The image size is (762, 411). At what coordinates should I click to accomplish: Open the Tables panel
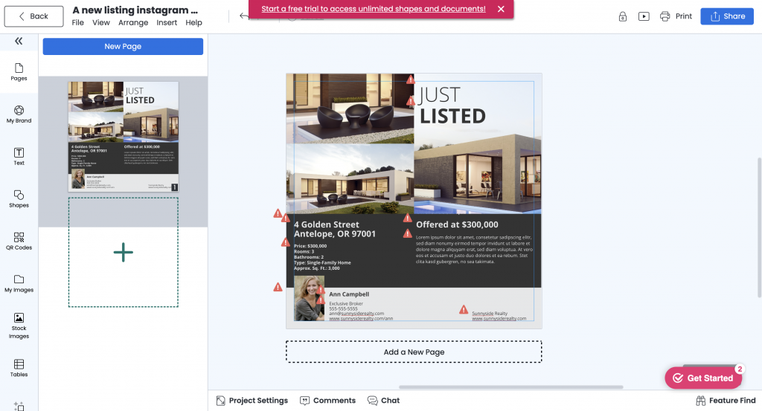[x=19, y=368]
